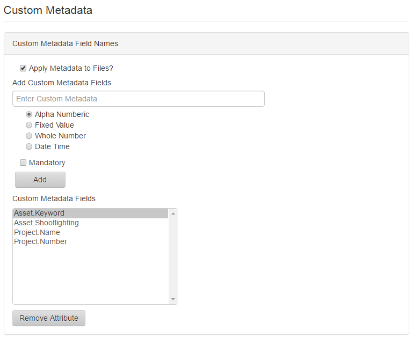Choose Project.Name in the list
The height and width of the screenshot is (339, 413).
coord(91,232)
